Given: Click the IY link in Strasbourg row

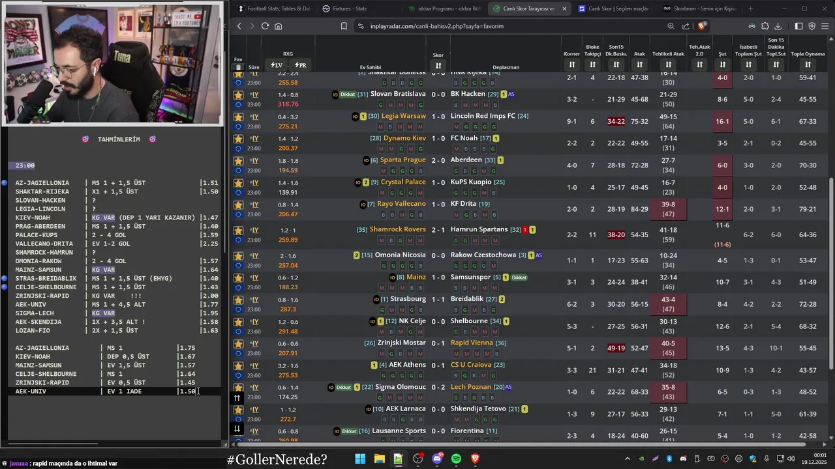Looking at the screenshot, I should [255, 300].
